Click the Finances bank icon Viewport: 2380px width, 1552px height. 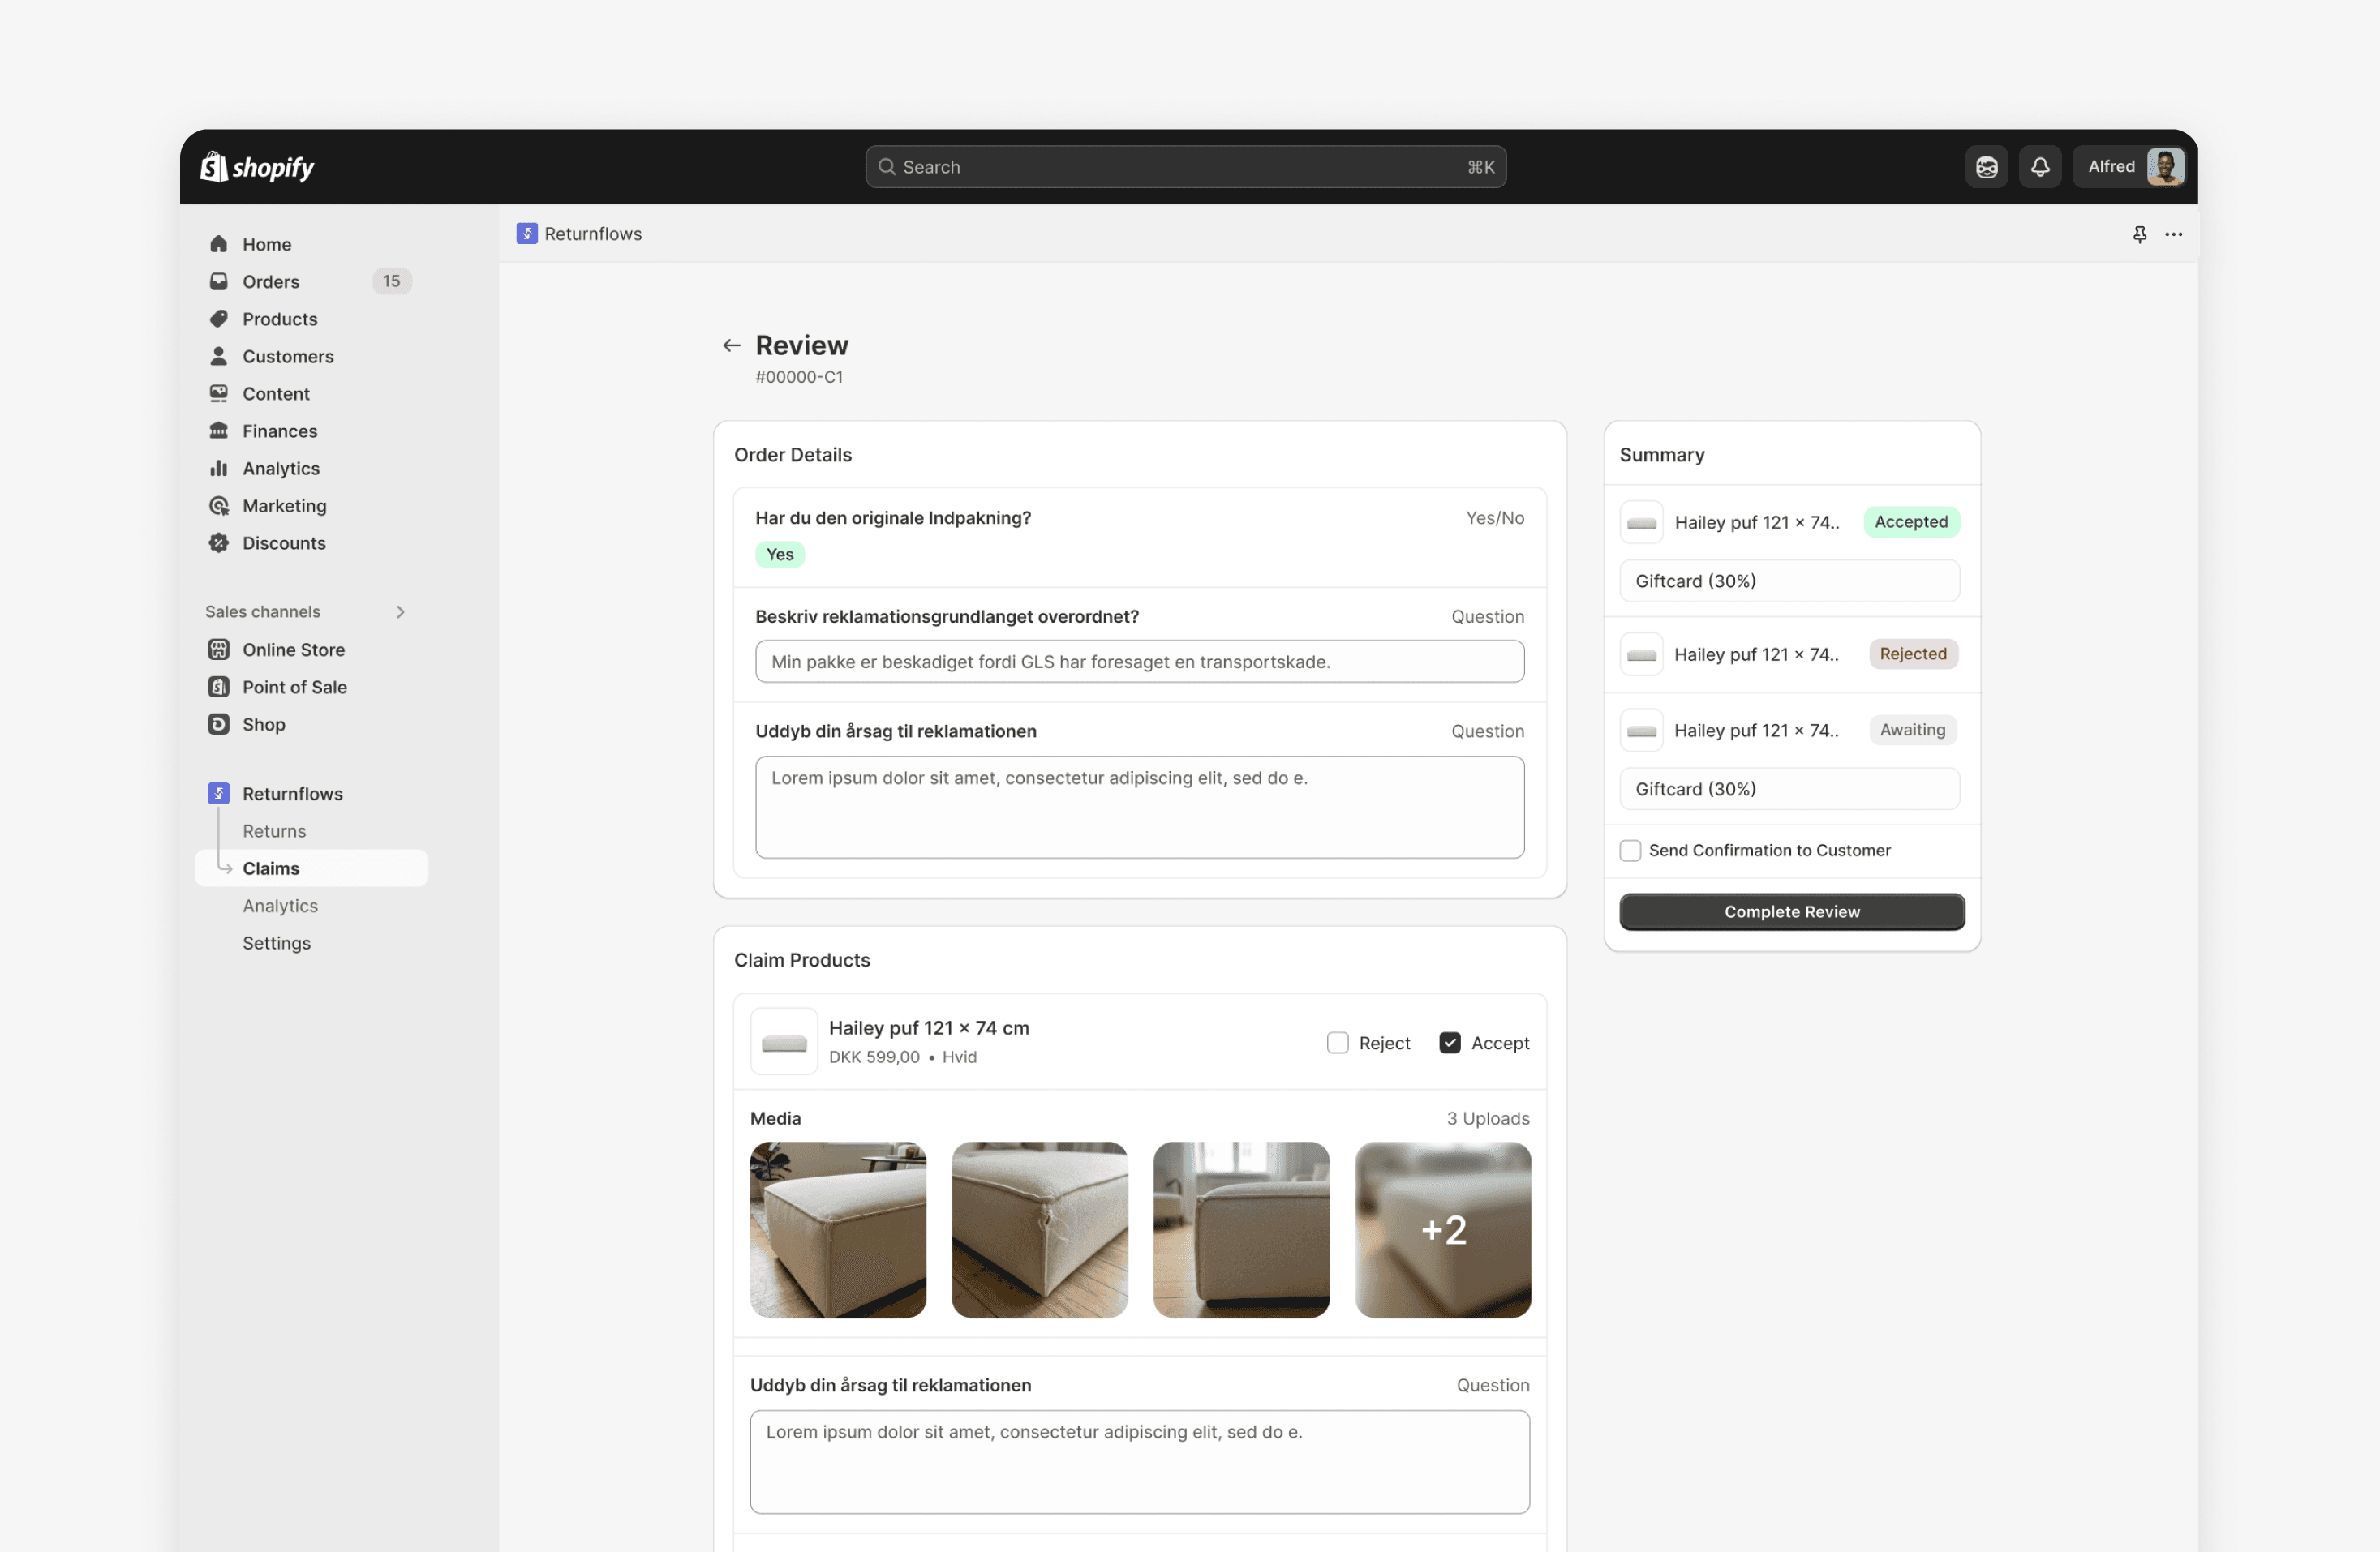pyautogui.click(x=219, y=431)
